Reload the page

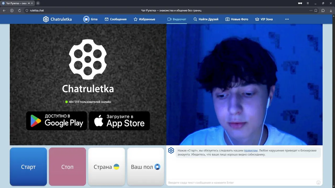pyautogui.click(x=19, y=10)
